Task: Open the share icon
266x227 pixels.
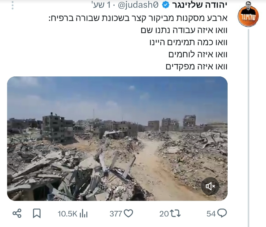Action: tap(17, 213)
